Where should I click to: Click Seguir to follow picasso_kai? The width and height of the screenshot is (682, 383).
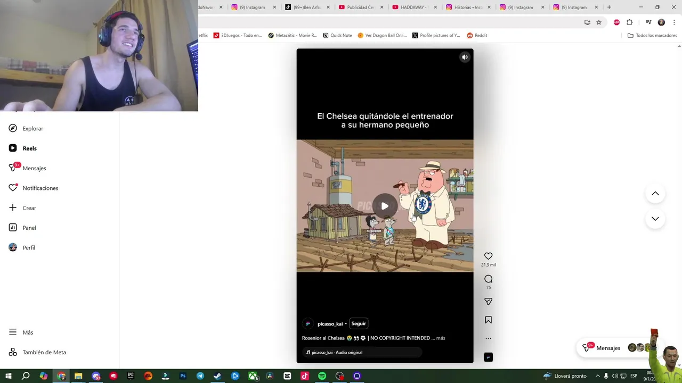(359, 323)
